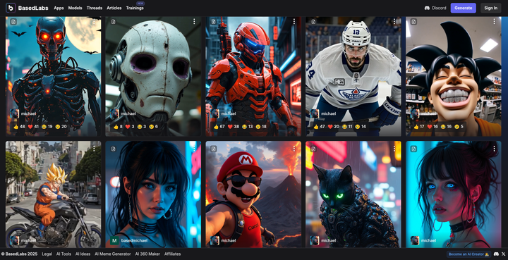Open Trainings in the top navigation
Image resolution: width=508 pixels, height=260 pixels.
[135, 8]
